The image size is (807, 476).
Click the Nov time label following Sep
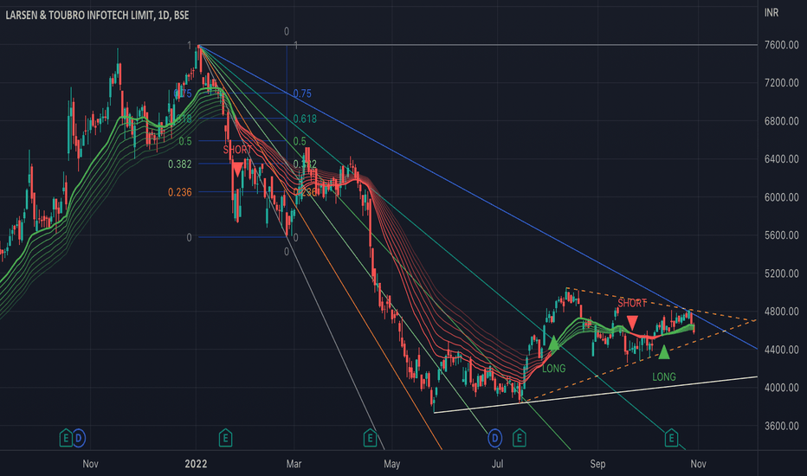coord(698,464)
